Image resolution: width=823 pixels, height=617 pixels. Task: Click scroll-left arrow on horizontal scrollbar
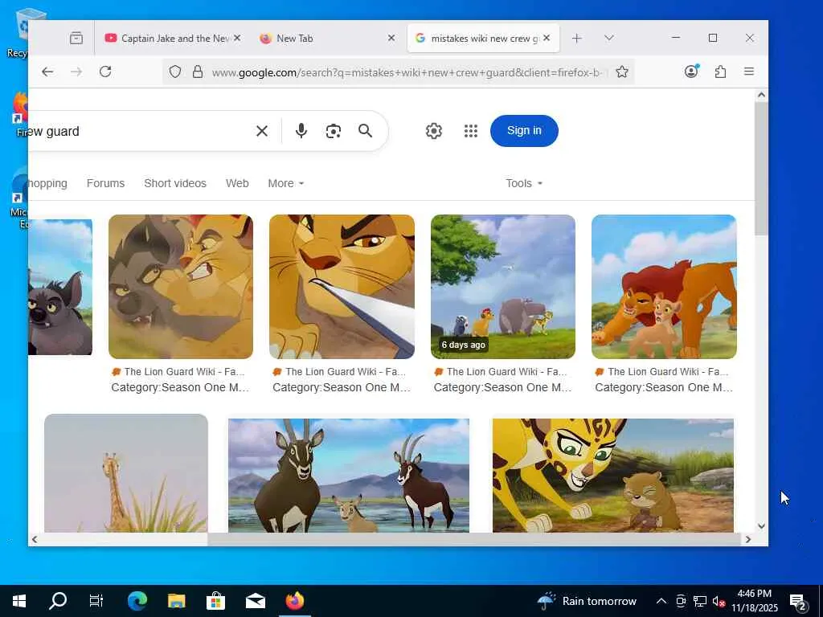tap(35, 539)
